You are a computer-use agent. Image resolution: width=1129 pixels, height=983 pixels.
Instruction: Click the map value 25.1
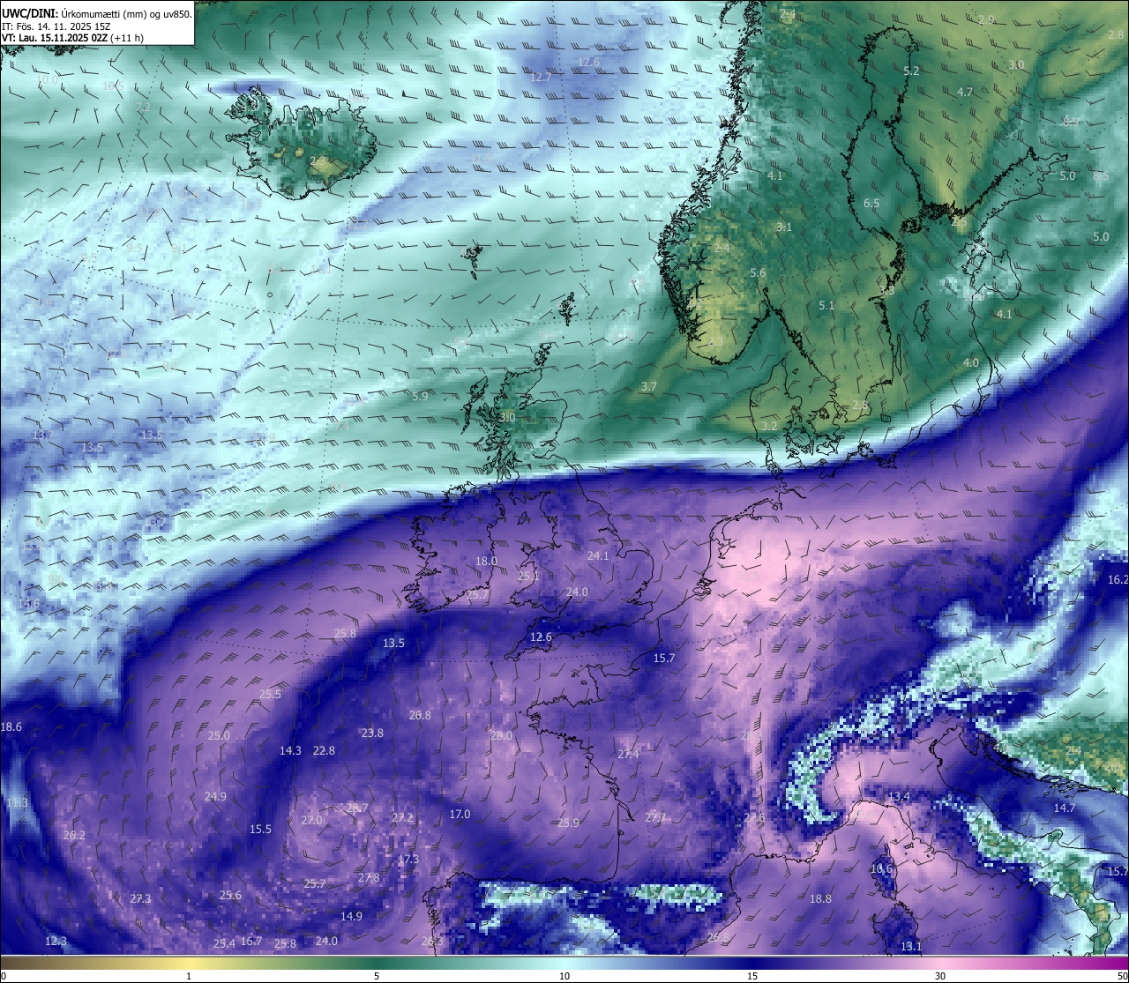pos(527,577)
